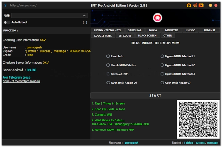Image resolution: width=222 pixels, height=147 pixels.
Task: Click 'Checking Server Information: OK' line
Action: pos(26,63)
